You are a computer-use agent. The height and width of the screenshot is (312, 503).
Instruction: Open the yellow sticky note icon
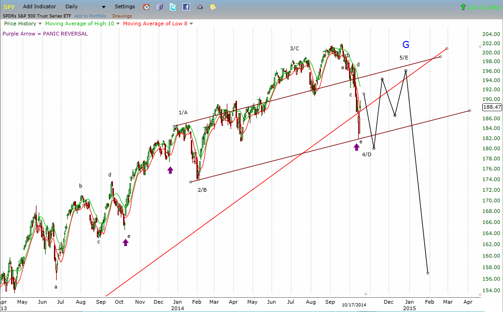tap(213, 7)
